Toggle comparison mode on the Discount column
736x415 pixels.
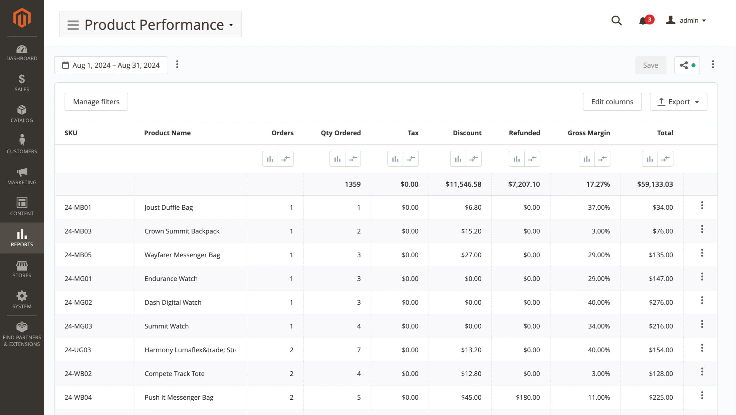474,159
